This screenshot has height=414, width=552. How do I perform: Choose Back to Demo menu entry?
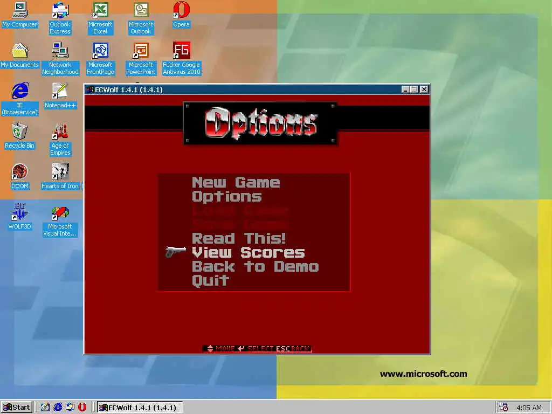[x=255, y=266]
